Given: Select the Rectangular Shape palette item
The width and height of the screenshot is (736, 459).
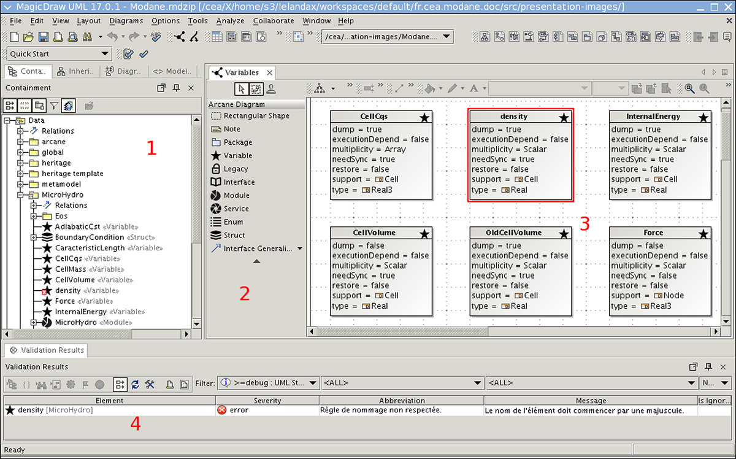Looking at the screenshot, I should pyautogui.click(x=250, y=115).
